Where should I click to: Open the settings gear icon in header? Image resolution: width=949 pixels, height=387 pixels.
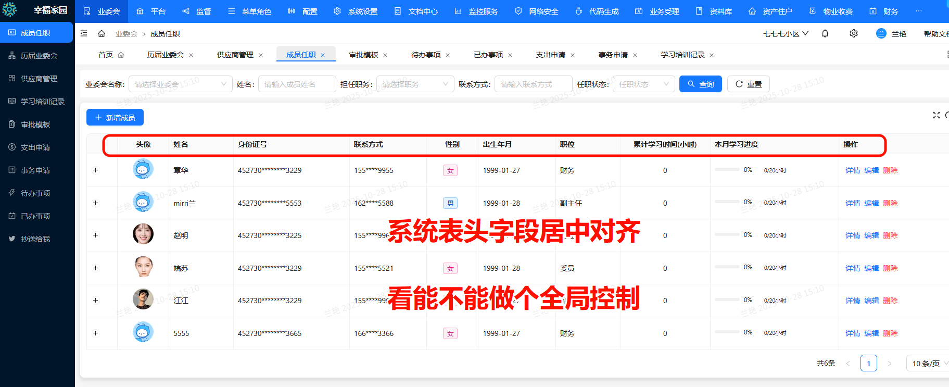click(x=854, y=33)
